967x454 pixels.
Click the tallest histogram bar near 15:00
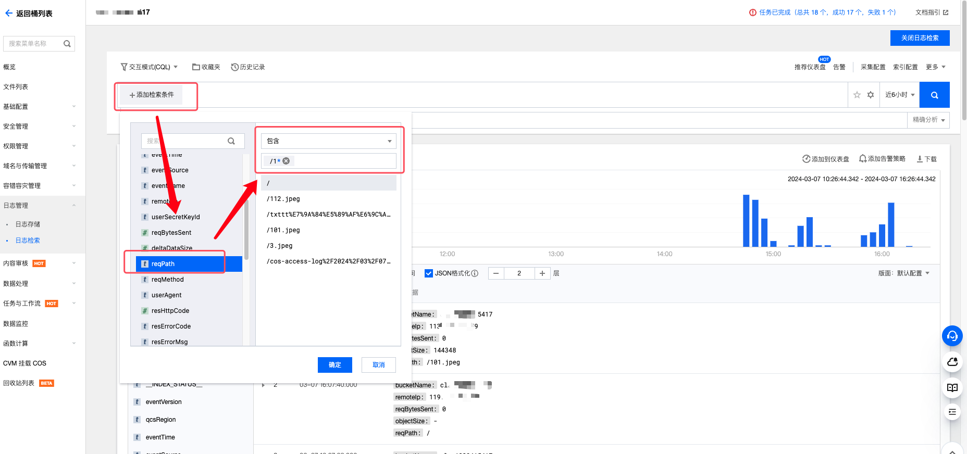[746, 221]
